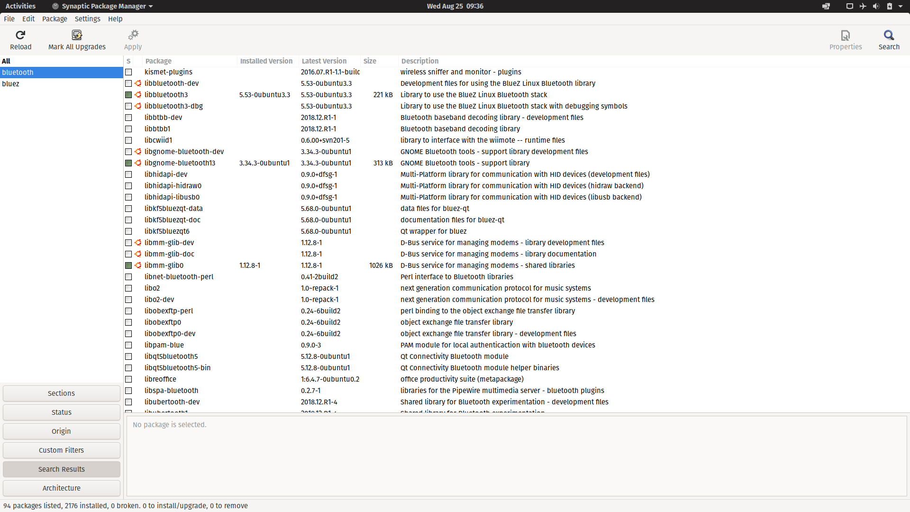The image size is (910, 512).
Task: Click the Search Results button
Action: [x=62, y=469]
